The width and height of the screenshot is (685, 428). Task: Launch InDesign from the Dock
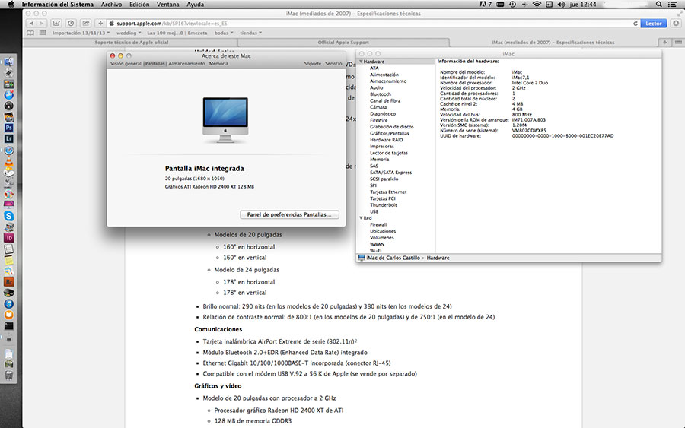8,238
